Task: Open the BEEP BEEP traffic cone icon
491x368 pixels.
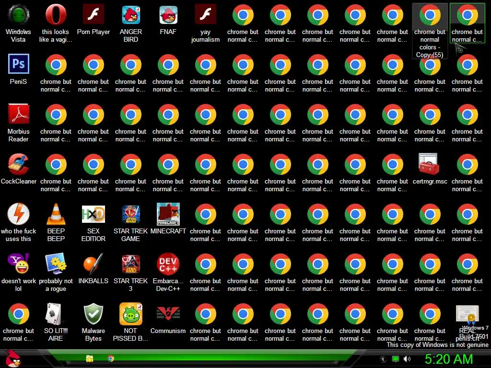Action: point(56,214)
